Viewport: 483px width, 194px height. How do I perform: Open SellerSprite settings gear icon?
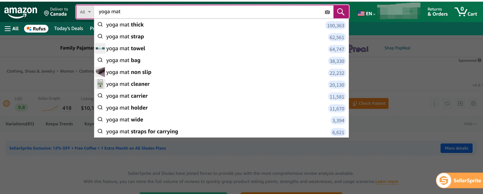(473, 103)
